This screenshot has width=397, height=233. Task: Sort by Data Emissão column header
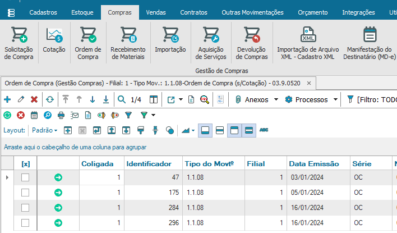coord(314,163)
